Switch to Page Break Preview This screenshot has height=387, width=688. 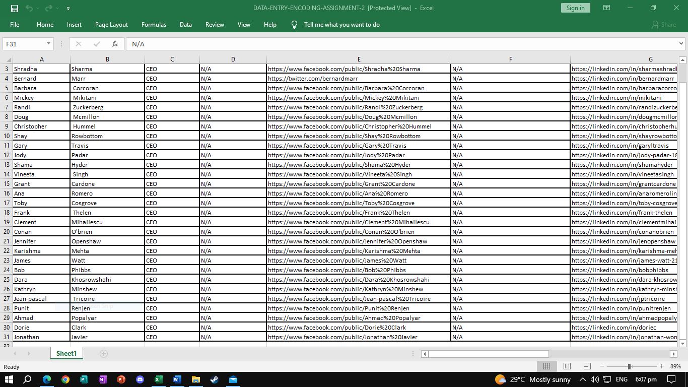pyautogui.click(x=587, y=366)
